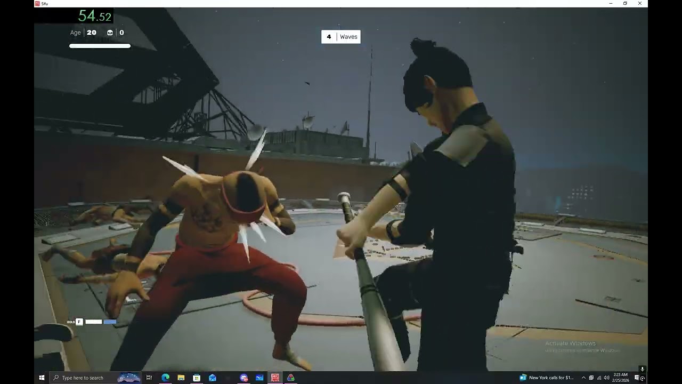Click the Waves counter showing 4
682x384 pixels.
point(341,37)
